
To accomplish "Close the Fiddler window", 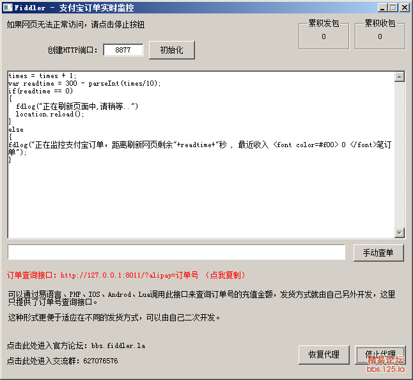I will (x=404, y=8).
